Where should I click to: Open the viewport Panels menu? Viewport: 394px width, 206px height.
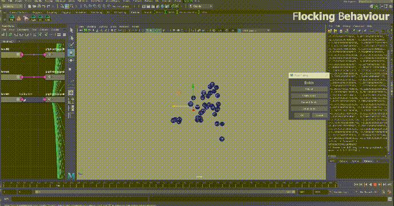[135, 26]
